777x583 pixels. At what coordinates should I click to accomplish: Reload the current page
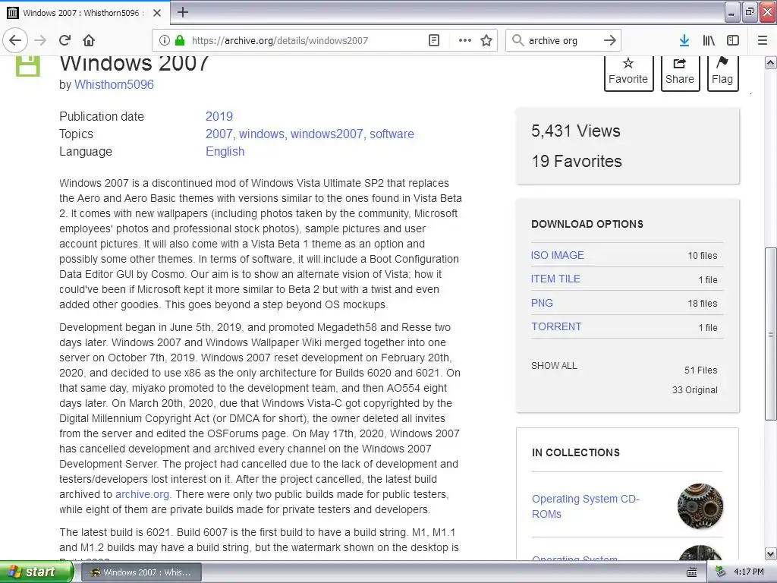pyautogui.click(x=65, y=41)
